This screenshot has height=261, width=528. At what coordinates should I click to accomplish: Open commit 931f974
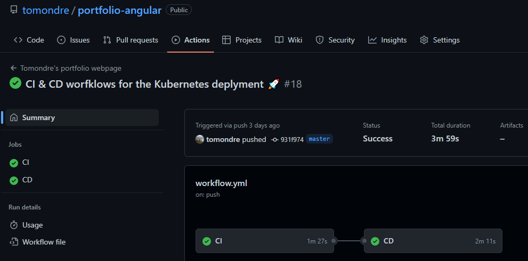[292, 139]
